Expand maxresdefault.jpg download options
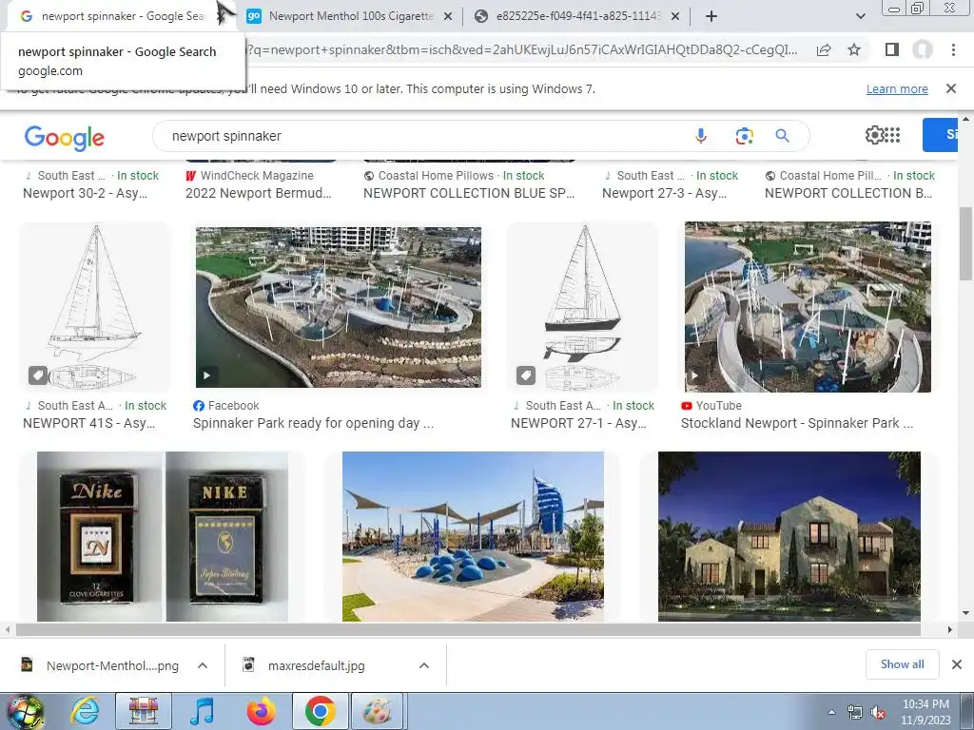Image resolution: width=974 pixels, height=730 pixels. (x=424, y=665)
